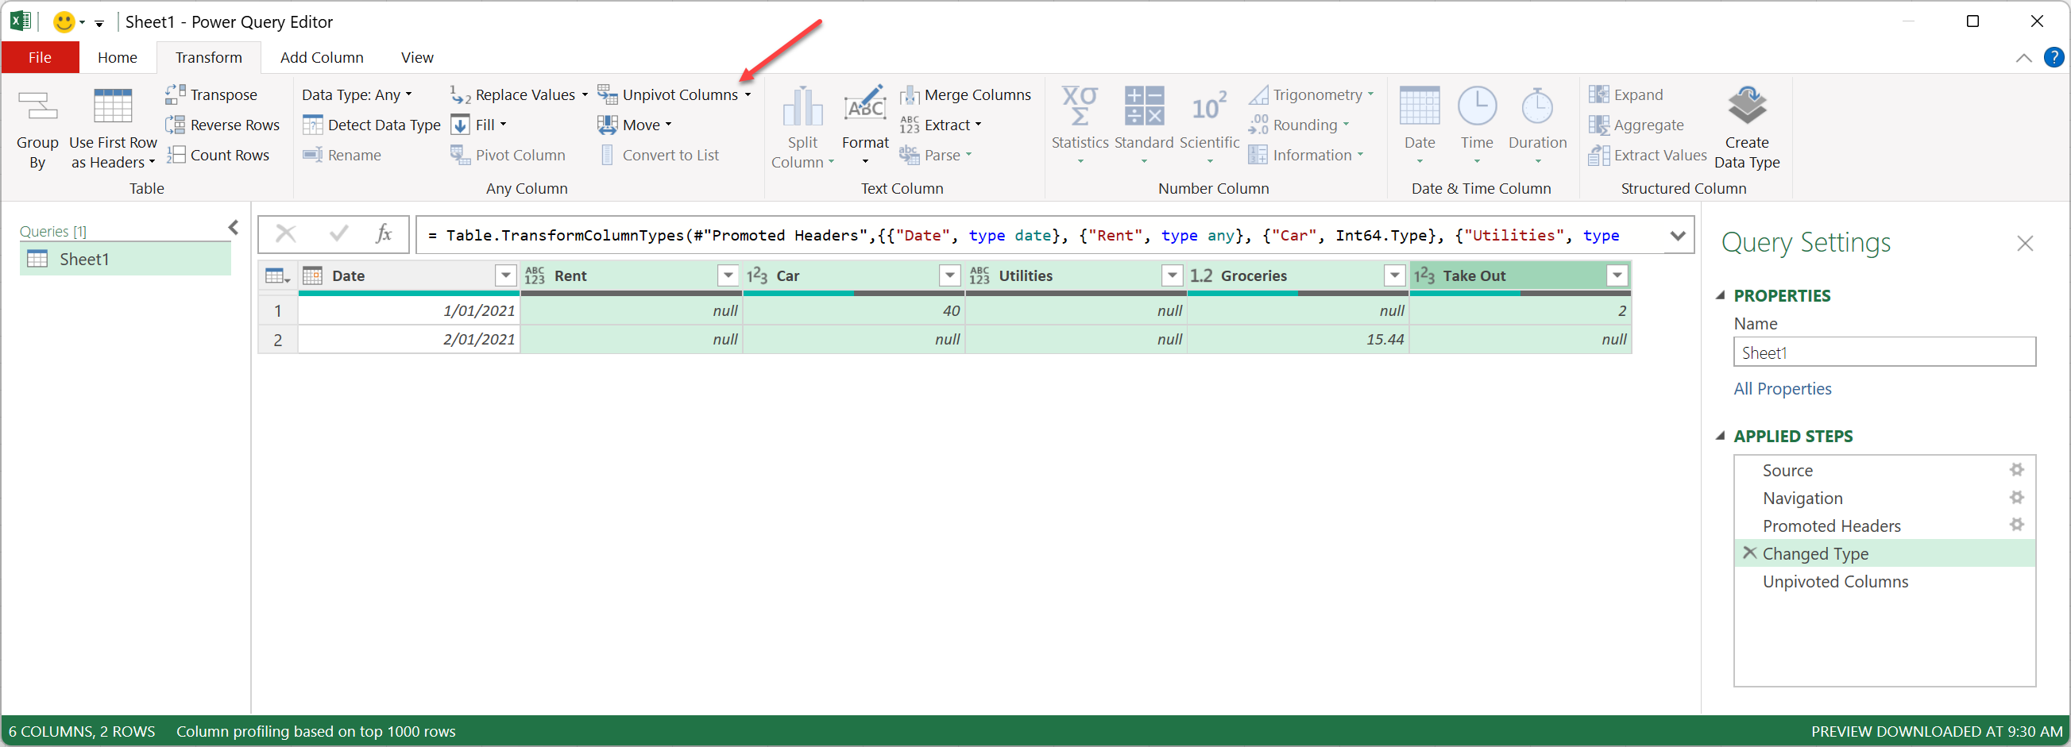The height and width of the screenshot is (747, 2071).
Task: Click the Groceries cell showing 15.44
Action: point(1297,339)
